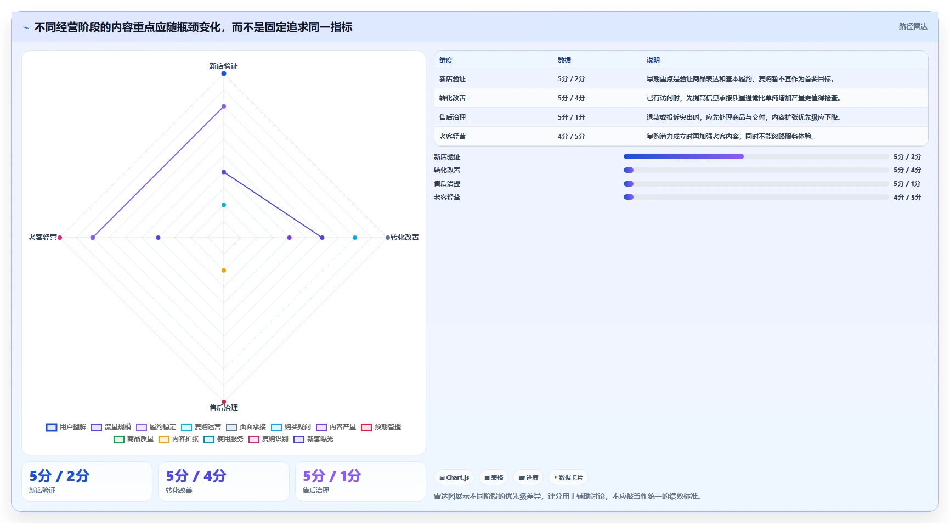Click the gray point beside 转化改善 label
This screenshot has height=523, width=950.
(x=388, y=238)
